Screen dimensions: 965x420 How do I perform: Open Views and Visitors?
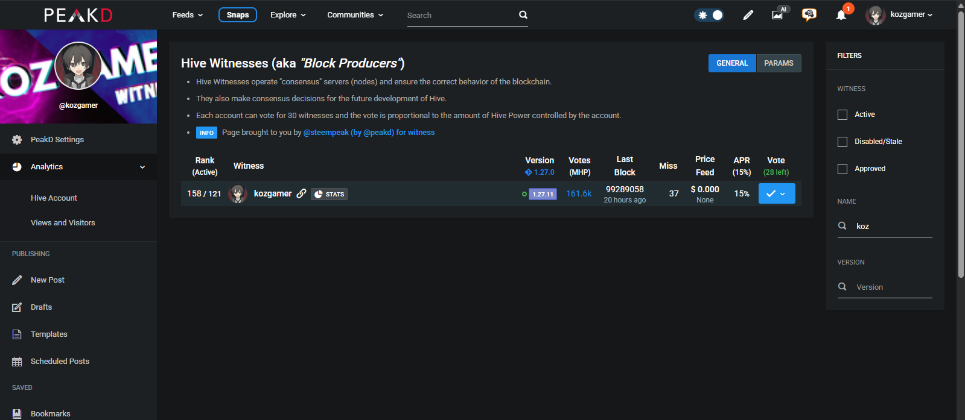pos(63,223)
